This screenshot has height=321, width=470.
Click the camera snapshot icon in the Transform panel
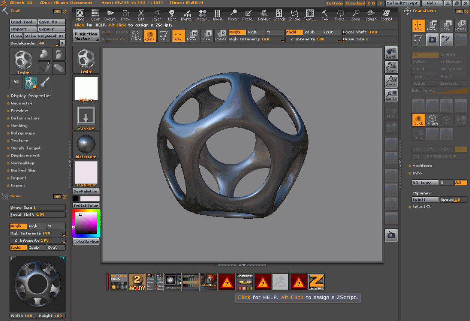[432, 38]
